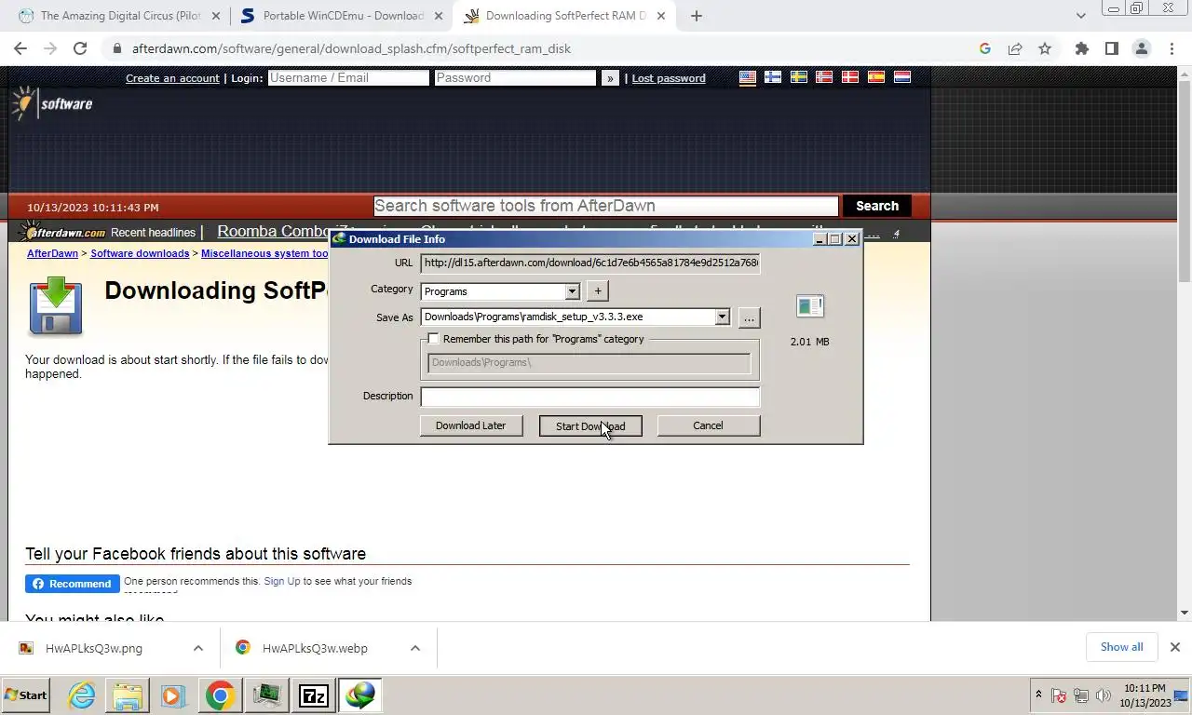Image resolution: width=1192 pixels, height=715 pixels.
Task: Expand options for HwAPLksQ3w.png download
Action: point(198,648)
